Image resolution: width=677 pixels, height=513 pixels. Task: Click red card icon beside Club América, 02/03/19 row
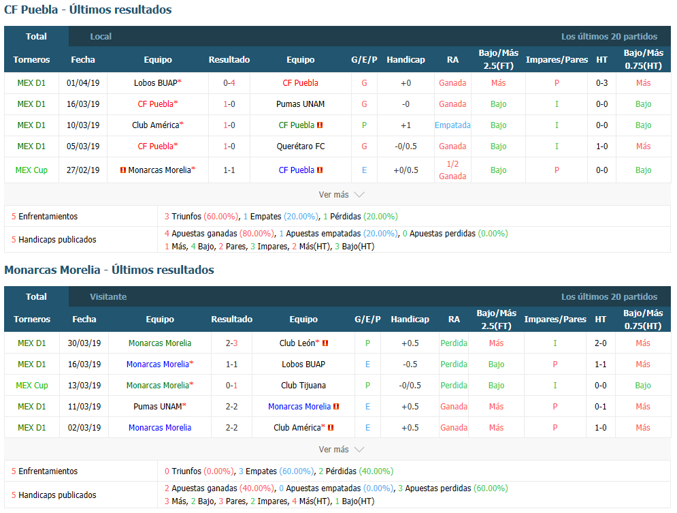tap(331, 428)
